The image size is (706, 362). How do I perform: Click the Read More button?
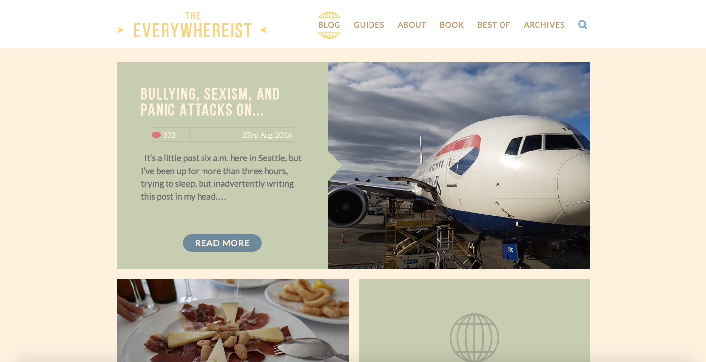(x=222, y=243)
